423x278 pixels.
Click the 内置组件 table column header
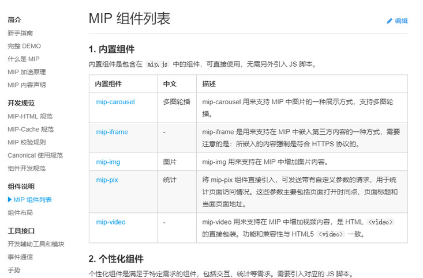tap(108, 84)
